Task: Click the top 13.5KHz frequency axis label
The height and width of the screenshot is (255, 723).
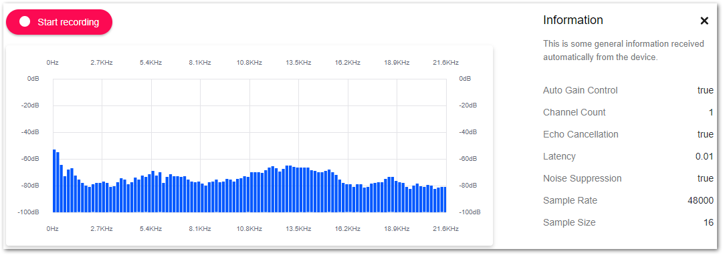Action: click(298, 63)
